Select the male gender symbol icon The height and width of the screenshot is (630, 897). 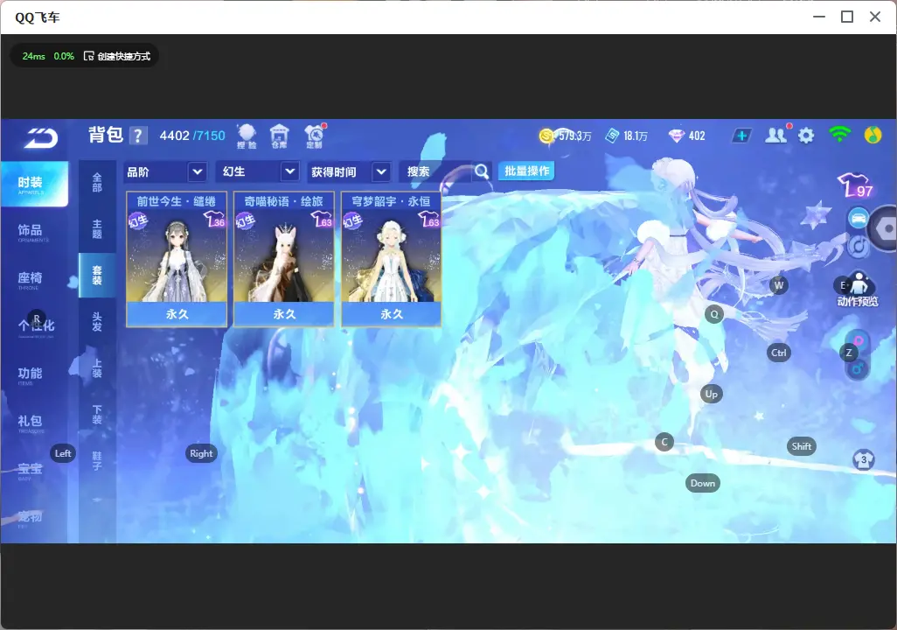(x=858, y=368)
